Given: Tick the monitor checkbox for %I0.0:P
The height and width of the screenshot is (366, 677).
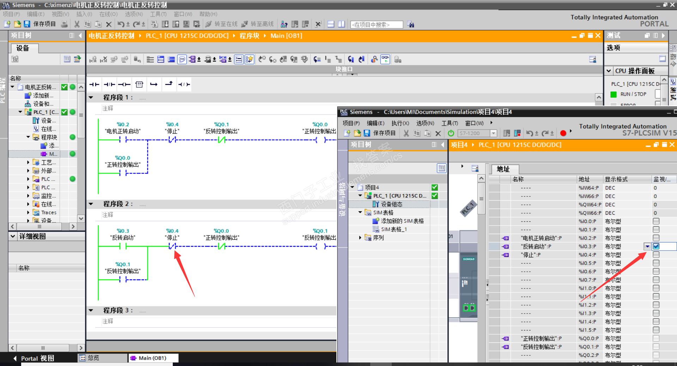Looking at the screenshot, I should click(656, 221).
